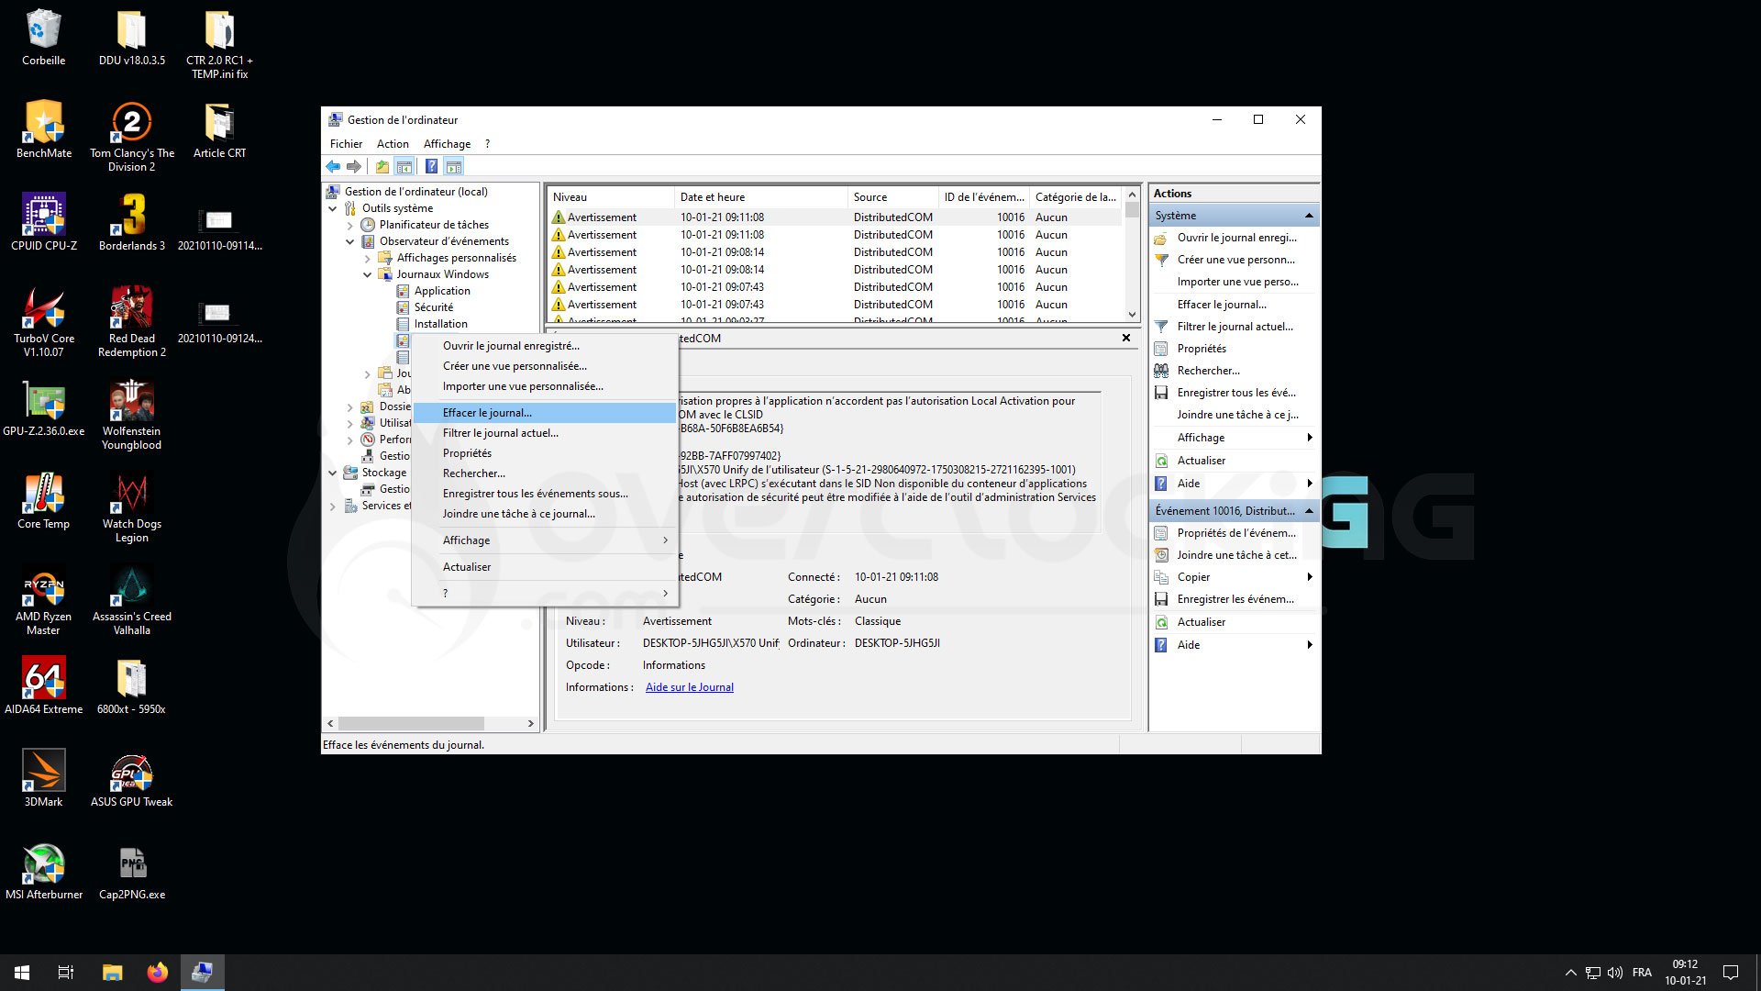Click Effacer le journal... in Actions pane
The image size is (1761, 991).
coord(1222,305)
